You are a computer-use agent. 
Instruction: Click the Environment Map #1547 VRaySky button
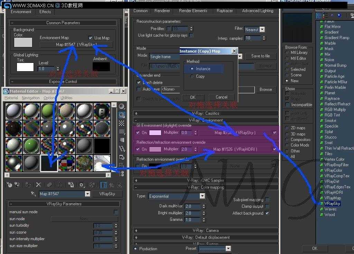76,45
